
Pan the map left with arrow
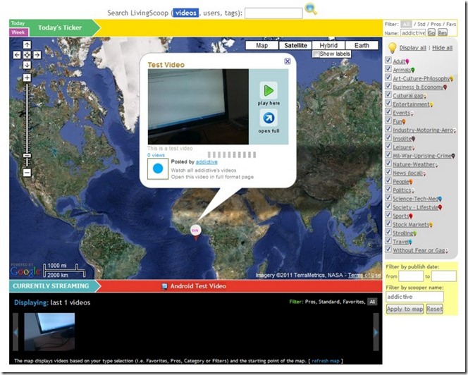tap(17, 54)
